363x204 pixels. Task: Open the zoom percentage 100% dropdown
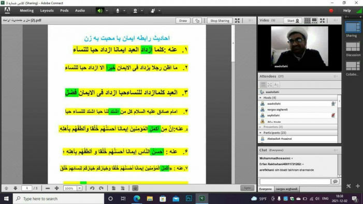[x=79, y=188]
